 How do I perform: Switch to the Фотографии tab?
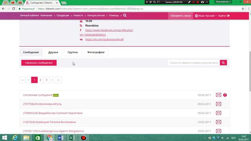coord(96,52)
